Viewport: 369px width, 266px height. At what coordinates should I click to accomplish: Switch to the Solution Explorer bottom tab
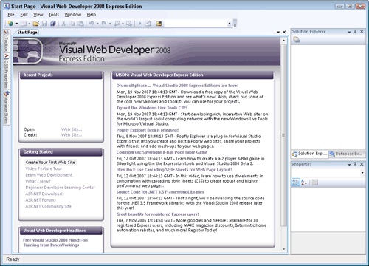(x=310, y=154)
